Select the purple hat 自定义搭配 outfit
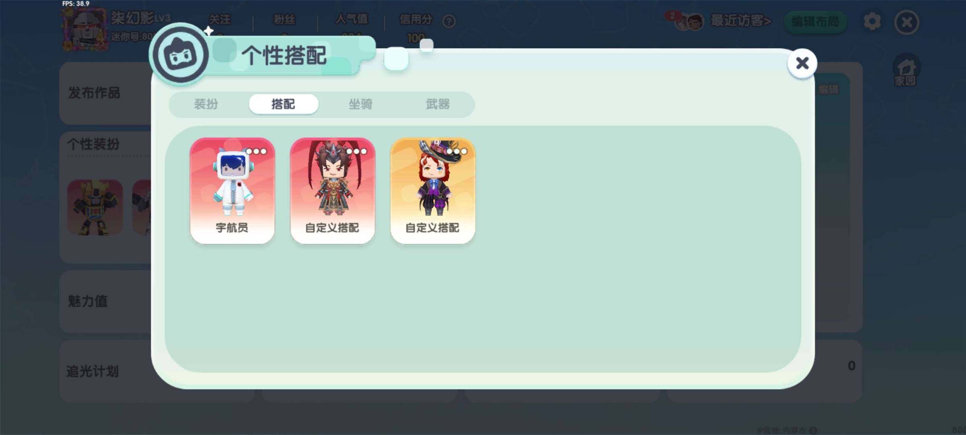The image size is (966, 435). click(x=433, y=191)
